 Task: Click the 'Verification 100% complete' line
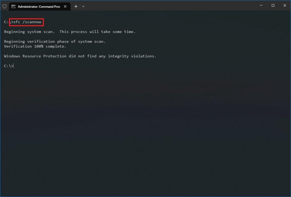pos(35,46)
